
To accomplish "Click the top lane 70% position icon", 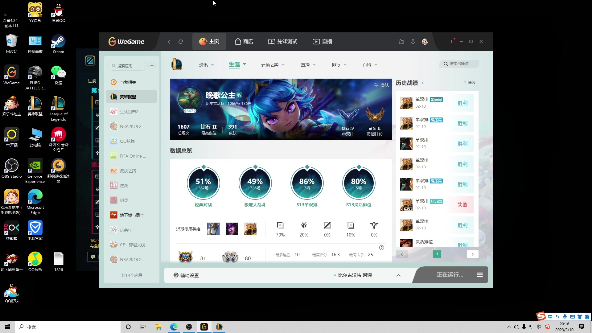I will point(280,225).
